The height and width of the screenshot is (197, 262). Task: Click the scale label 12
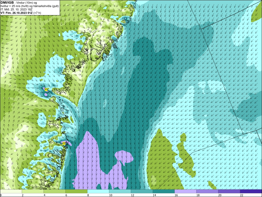click(x=133, y=195)
